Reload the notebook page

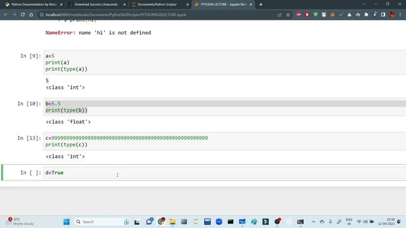[x=23, y=15]
